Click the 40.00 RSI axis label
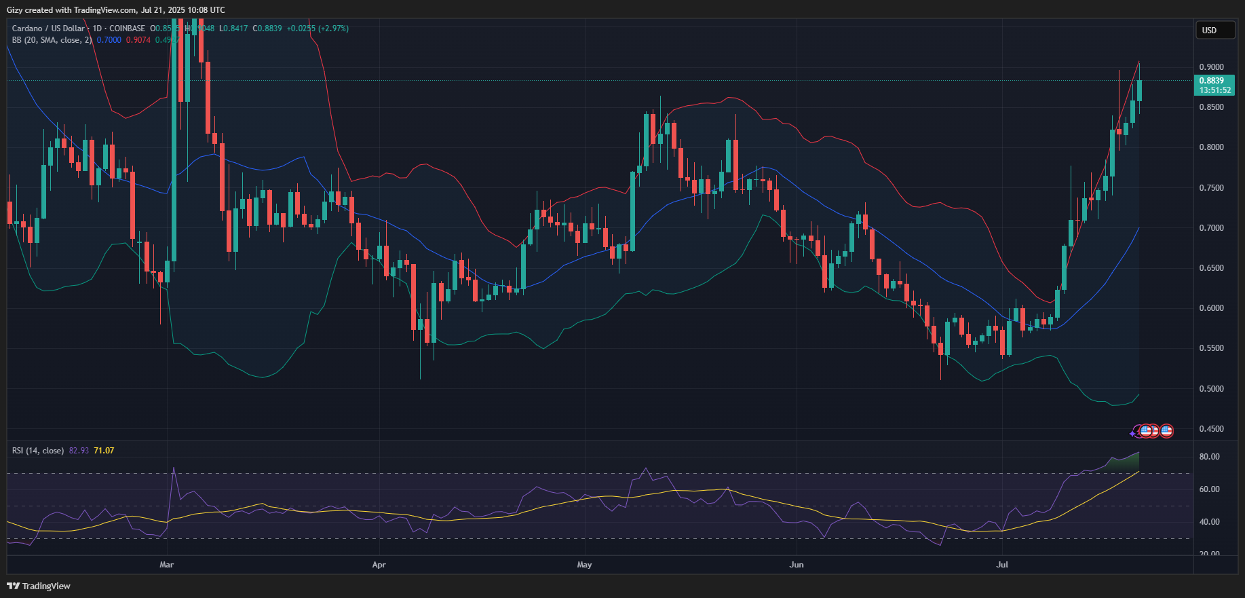 [x=1210, y=522]
